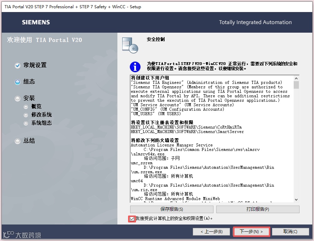
Task: Click the "Siemens TIA Engineer" line
Action: pyautogui.click(x=207, y=83)
